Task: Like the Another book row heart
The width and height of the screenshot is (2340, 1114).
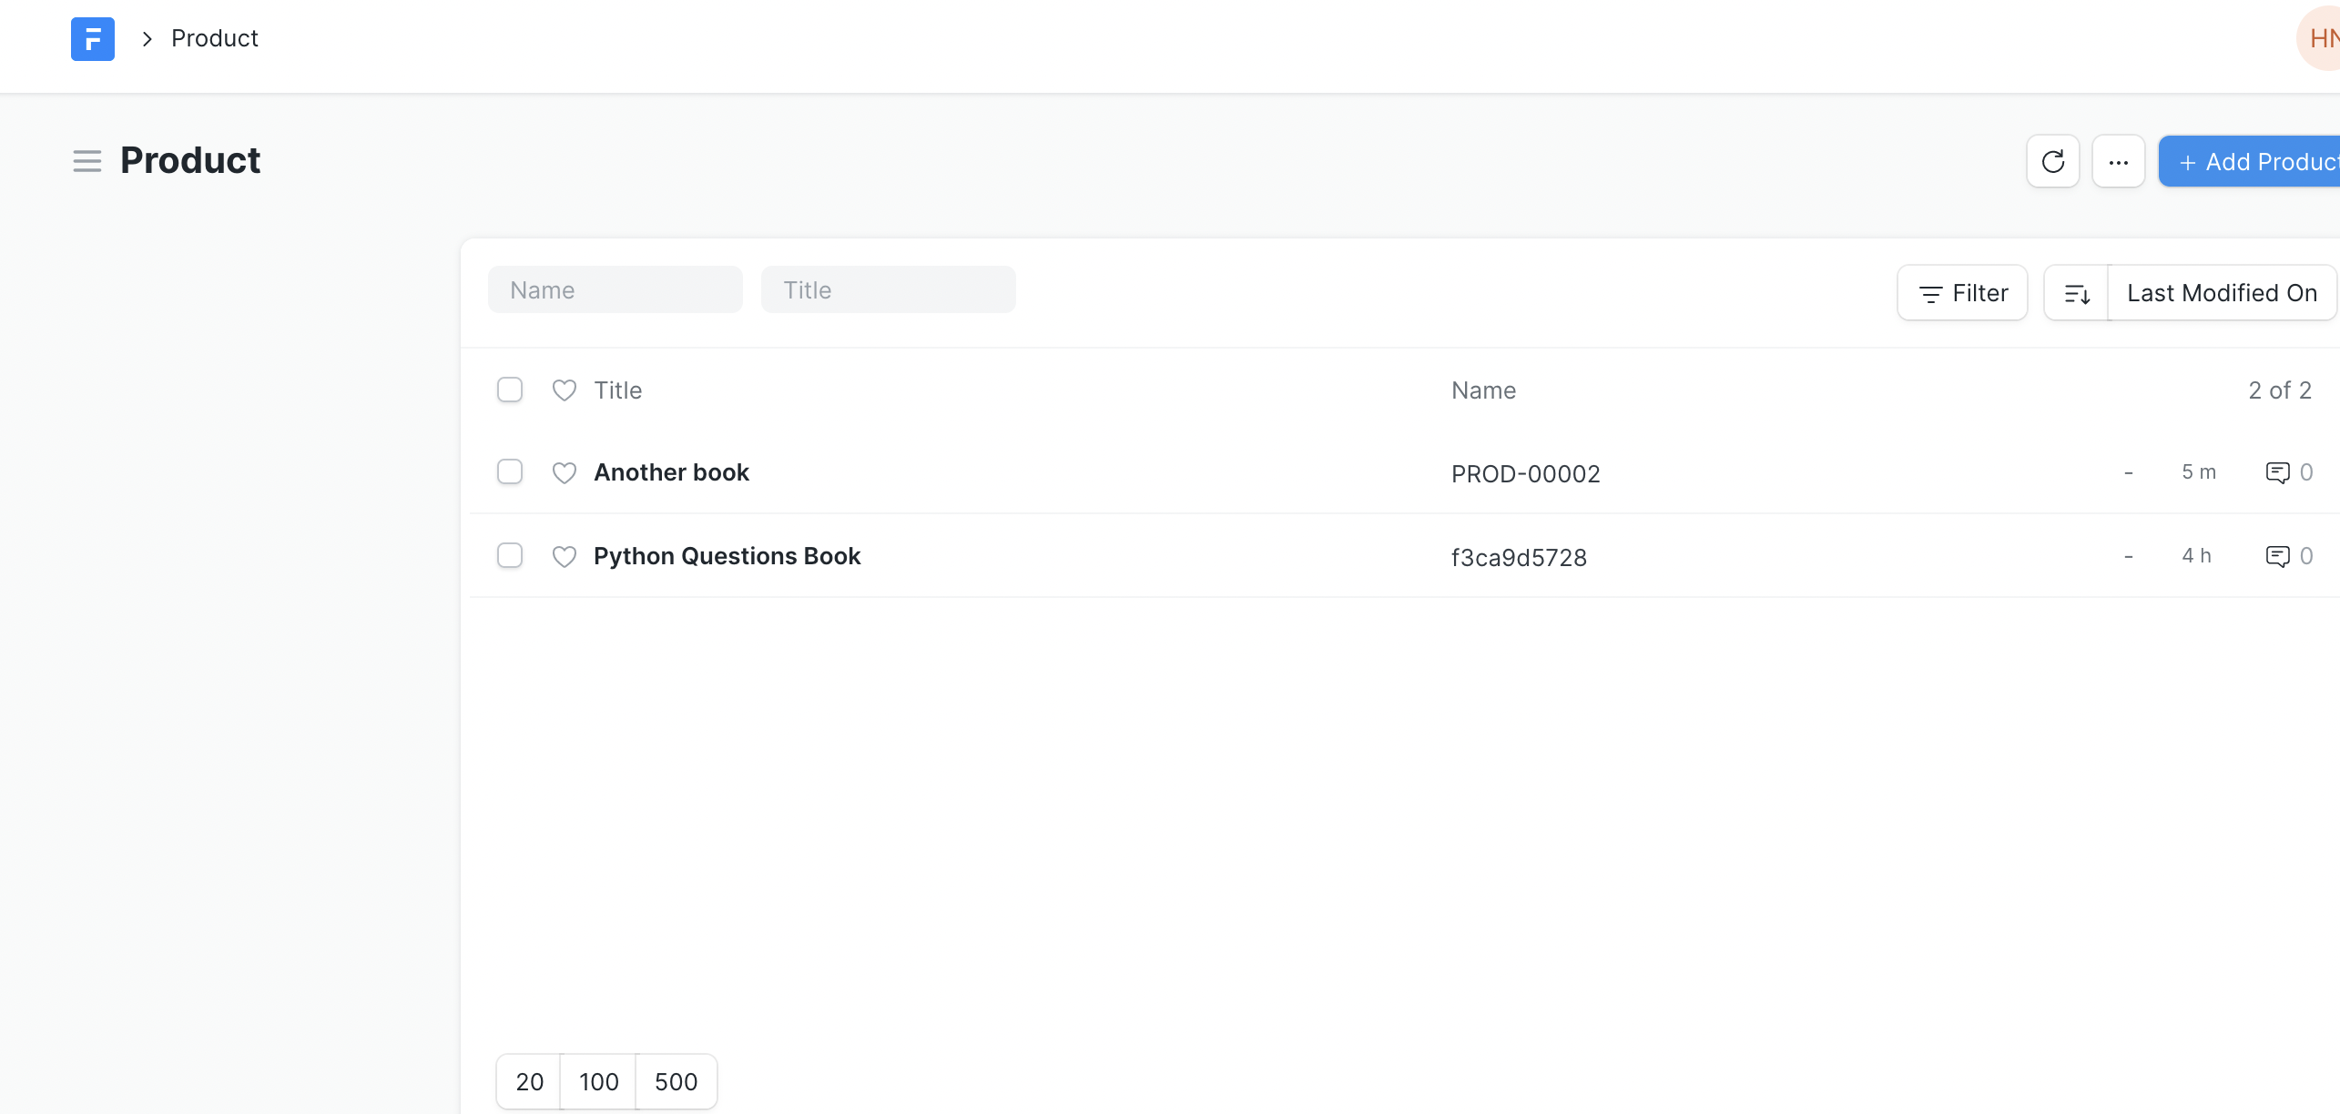Action: [x=565, y=472]
